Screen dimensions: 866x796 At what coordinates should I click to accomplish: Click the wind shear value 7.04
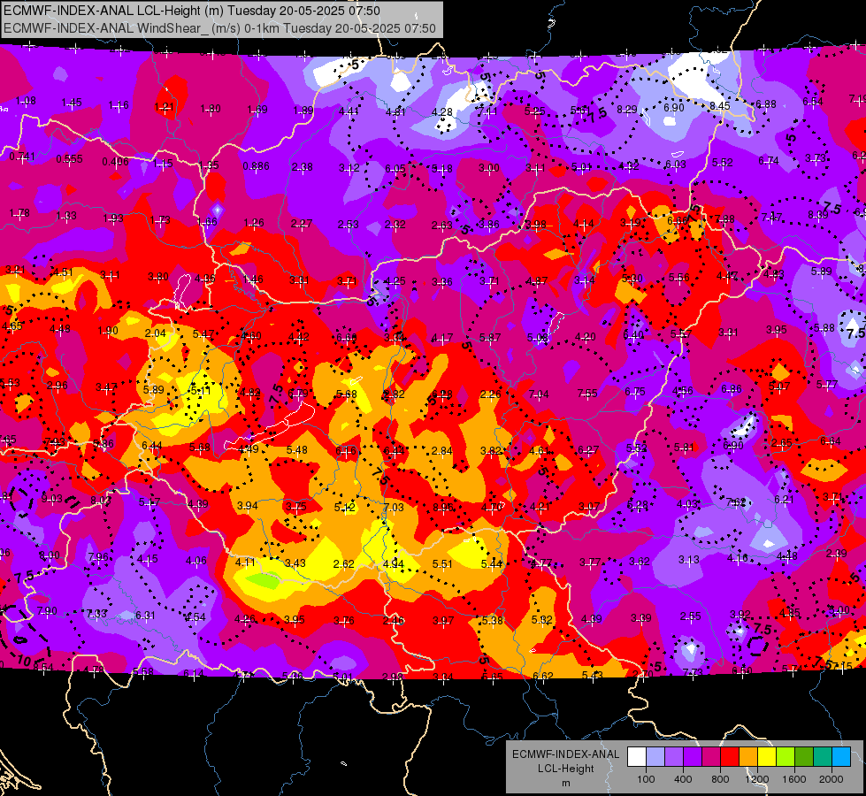click(x=539, y=394)
